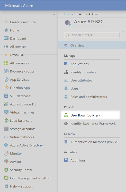Click the Load balancers diamond icon
Screen dimensions: 126x192
coord(6,120)
